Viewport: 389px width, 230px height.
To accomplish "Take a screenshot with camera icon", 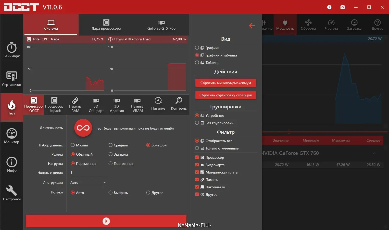I will tap(343, 7).
